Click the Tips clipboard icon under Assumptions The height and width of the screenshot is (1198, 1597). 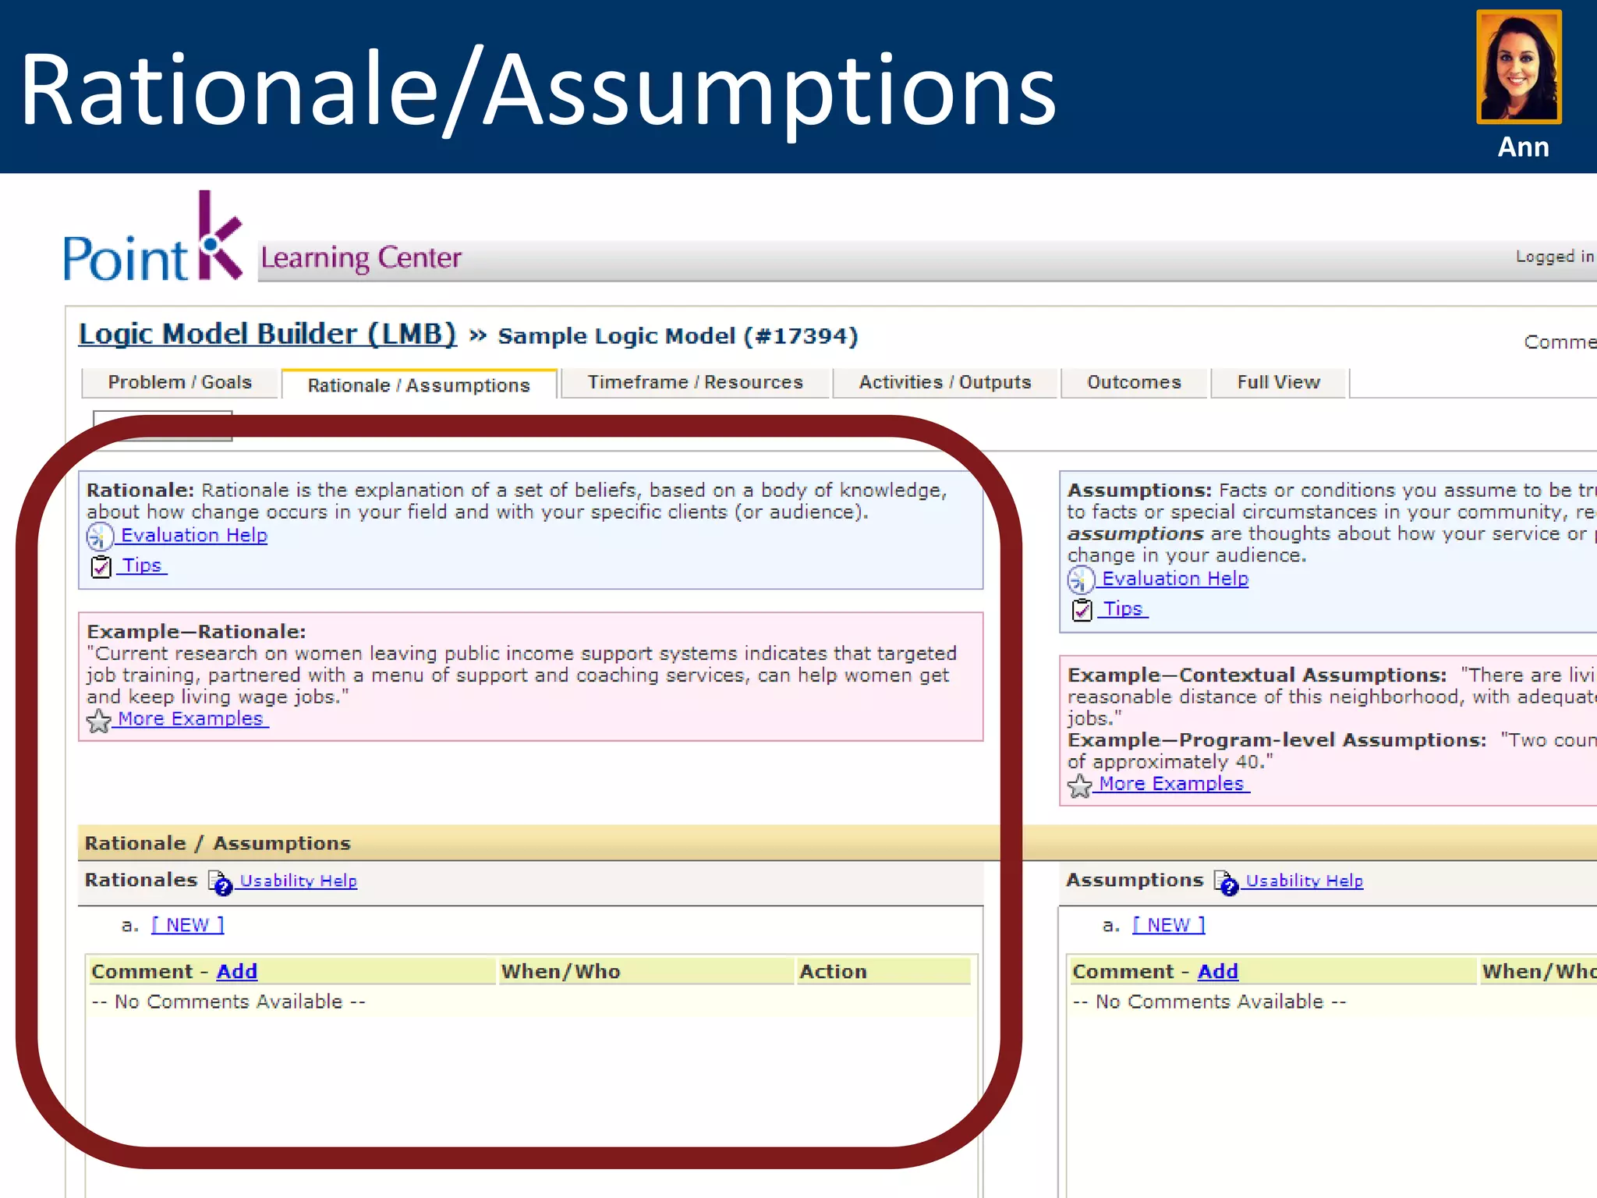click(x=1082, y=610)
